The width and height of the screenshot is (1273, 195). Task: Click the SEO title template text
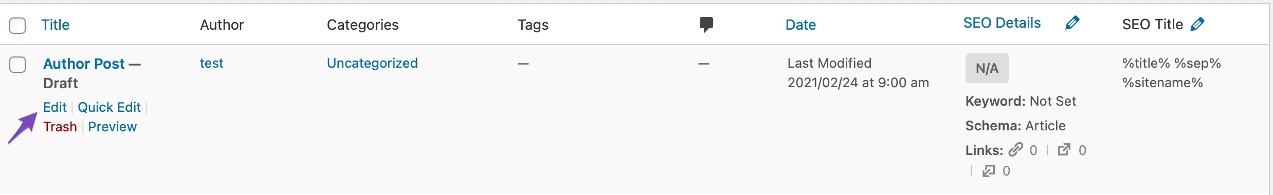[x=1171, y=73]
